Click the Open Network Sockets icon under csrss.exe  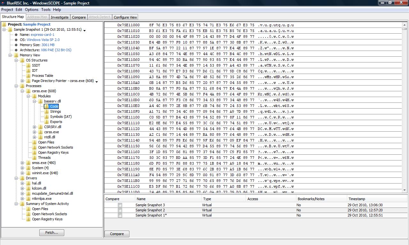(35, 147)
